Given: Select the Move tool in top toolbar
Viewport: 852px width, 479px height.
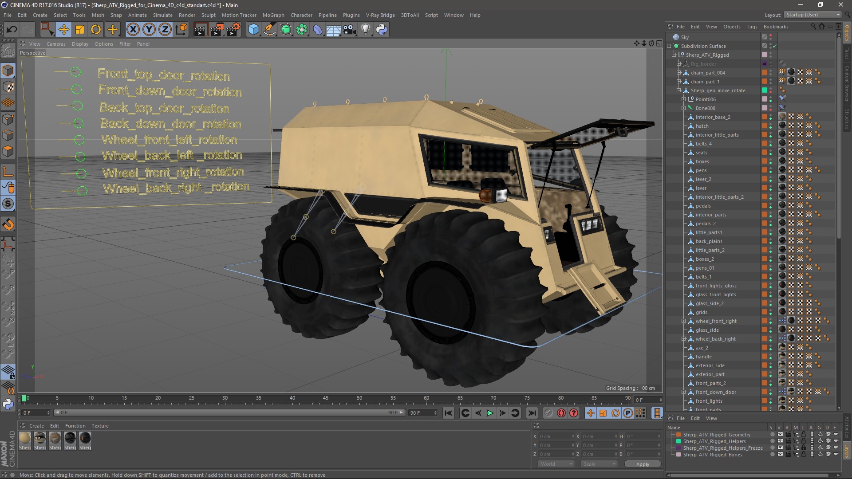Looking at the screenshot, I should [x=63, y=30].
